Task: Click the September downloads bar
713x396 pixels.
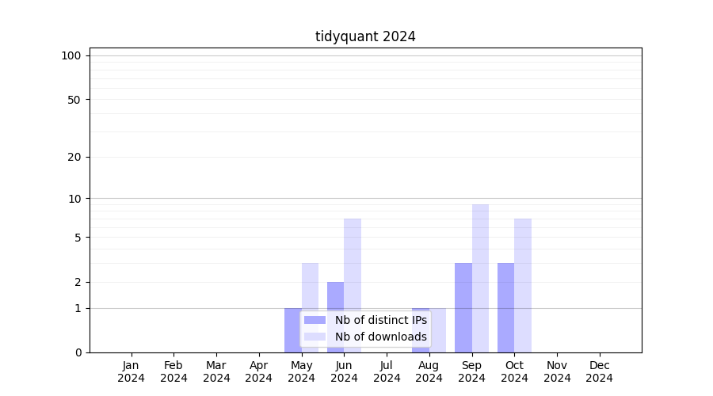Action: pos(480,277)
